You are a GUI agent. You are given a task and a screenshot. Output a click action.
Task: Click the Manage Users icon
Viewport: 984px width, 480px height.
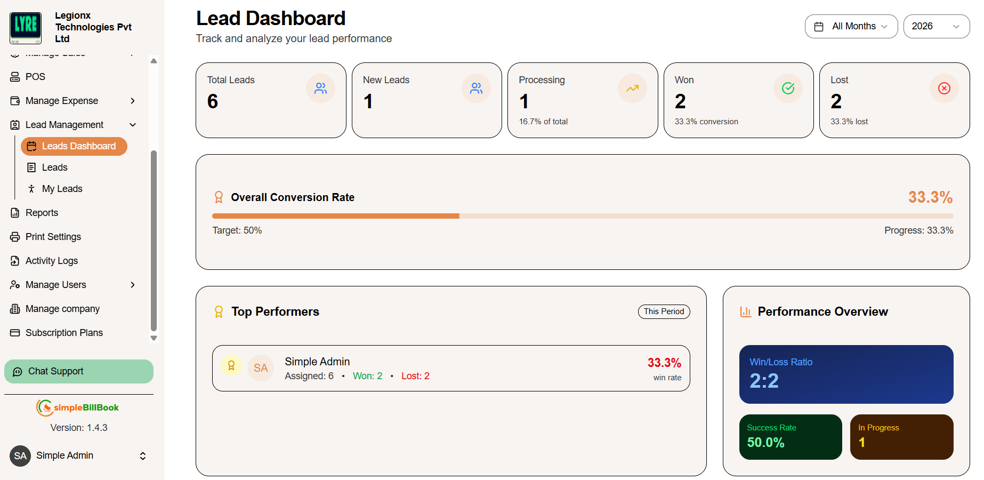tap(15, 285)
